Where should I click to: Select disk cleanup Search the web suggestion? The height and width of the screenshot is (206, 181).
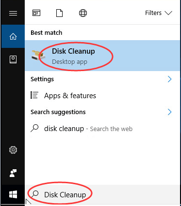tap(102, 129)
